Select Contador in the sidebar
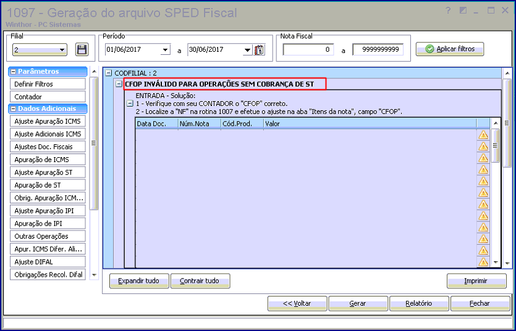 (48, 97)
